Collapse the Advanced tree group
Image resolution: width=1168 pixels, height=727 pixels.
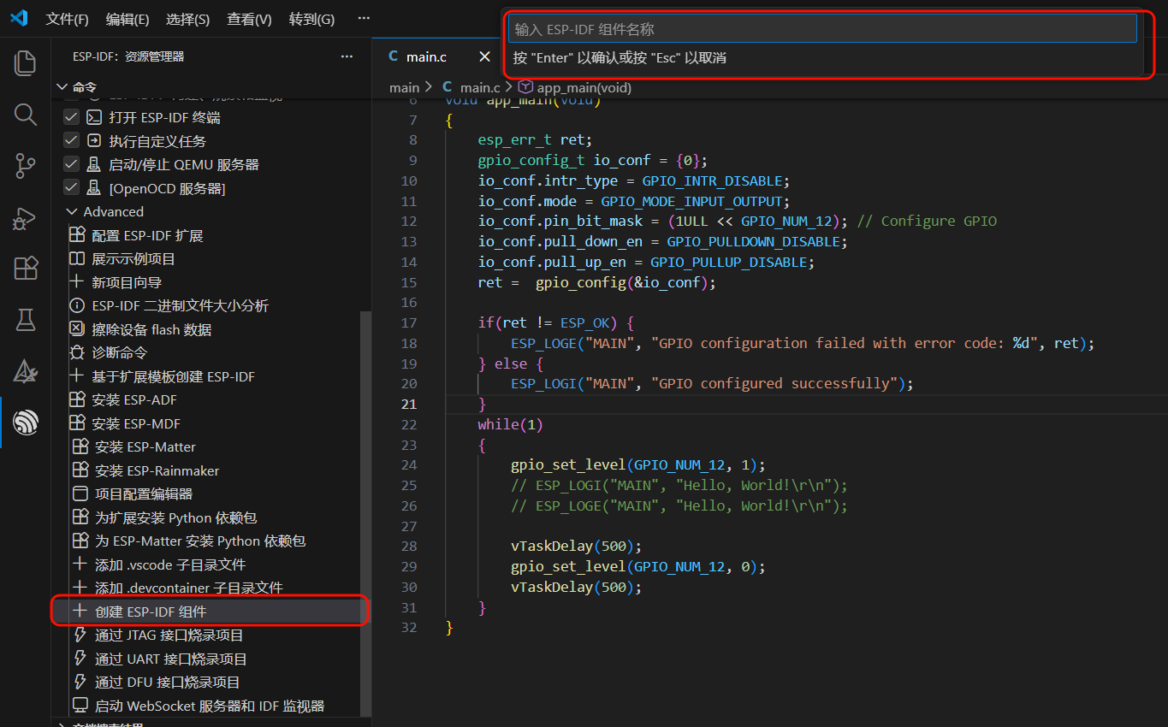(73, 211)
